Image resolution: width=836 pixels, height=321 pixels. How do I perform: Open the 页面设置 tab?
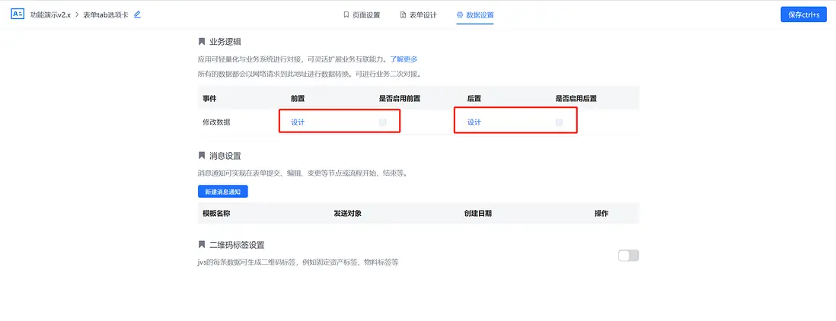(x=362, y=15)
